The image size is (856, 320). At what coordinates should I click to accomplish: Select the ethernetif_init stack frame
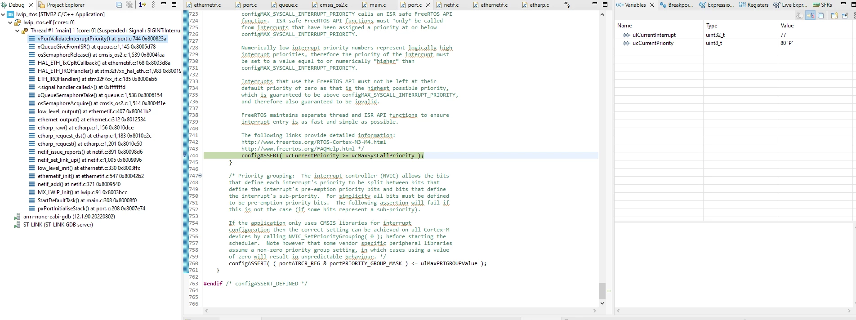[x=86, y=176]
